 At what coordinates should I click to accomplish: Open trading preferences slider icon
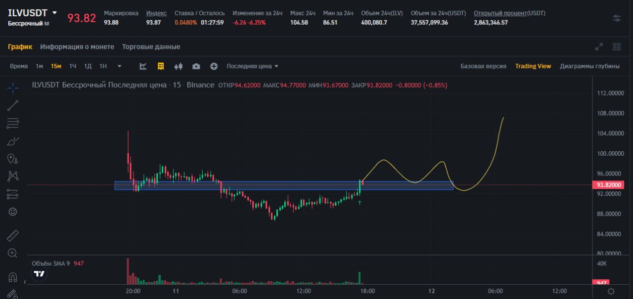point(616,18)
